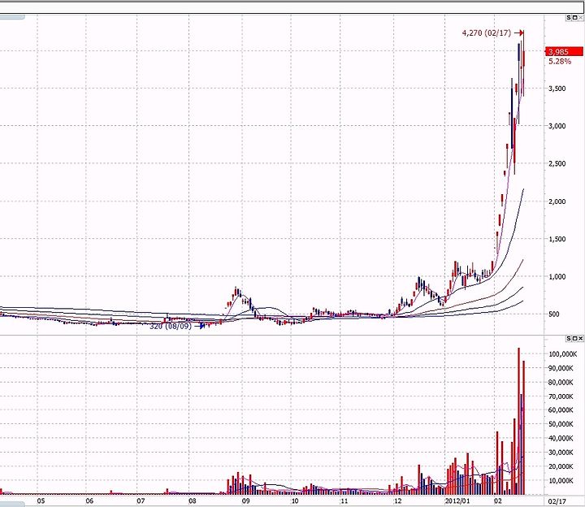The width and height of the screenshot is (585, 507).
Task: Maximize the price chart panel
Action: coord(574,18)
